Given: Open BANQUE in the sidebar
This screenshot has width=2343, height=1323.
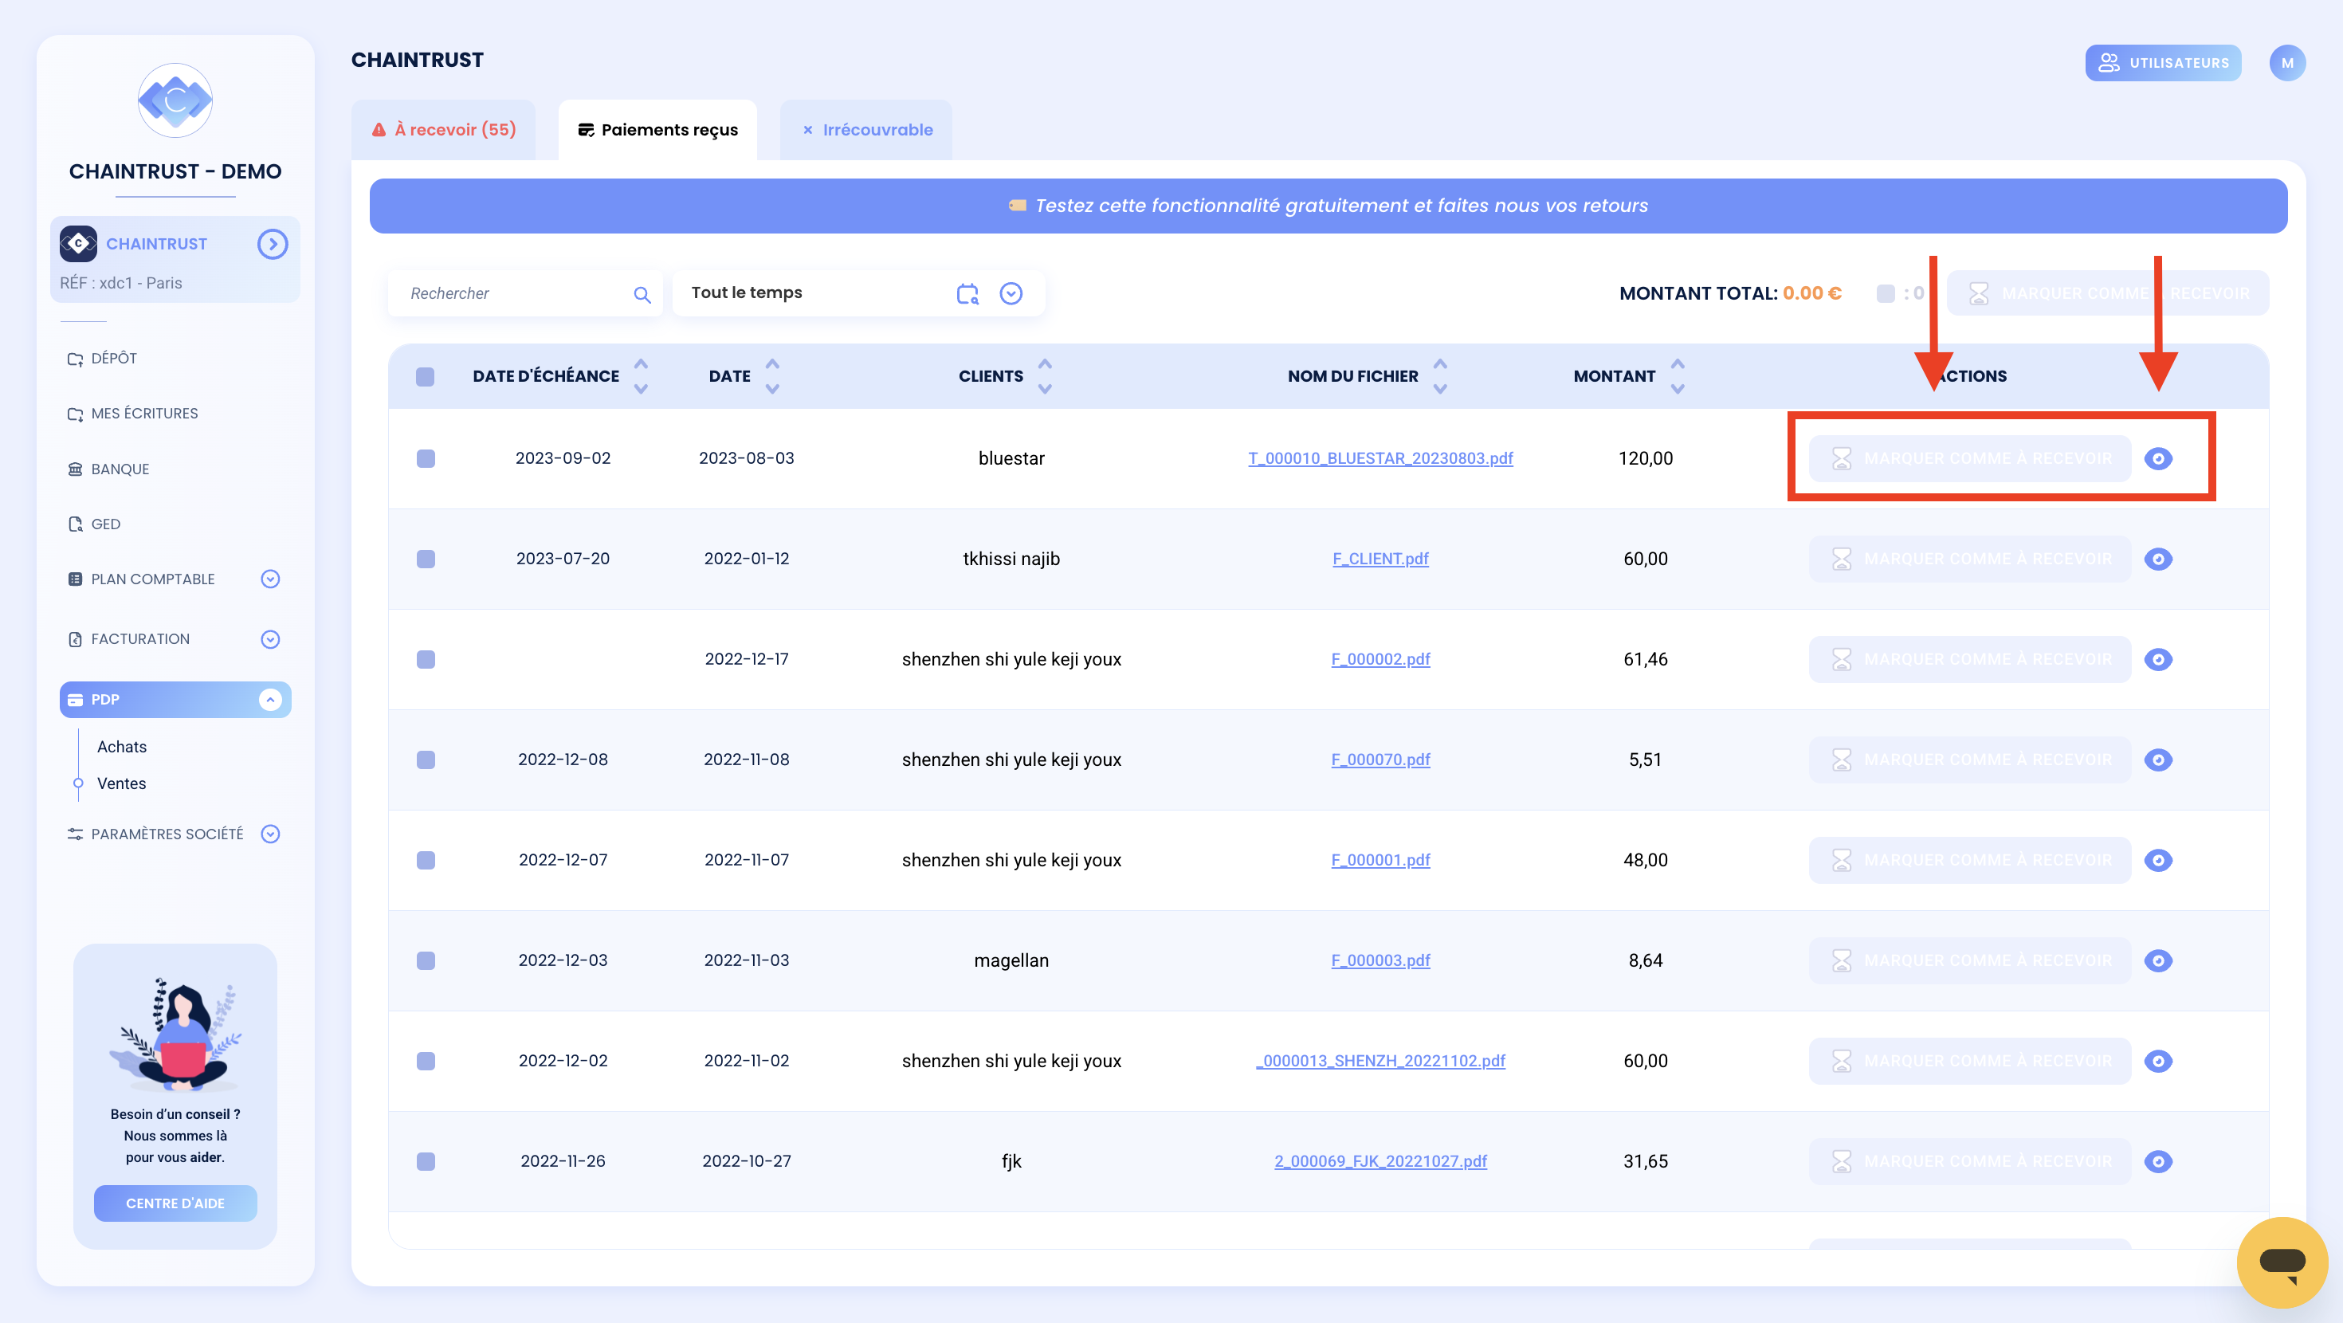Looking at the screenshot, I should coord(108,469).
